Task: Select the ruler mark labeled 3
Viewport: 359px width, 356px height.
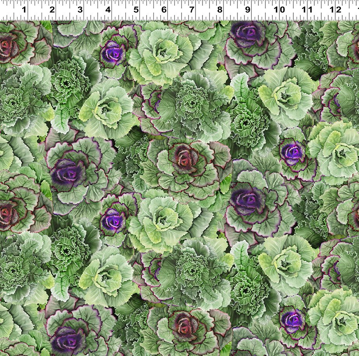Action: point(80,10)
